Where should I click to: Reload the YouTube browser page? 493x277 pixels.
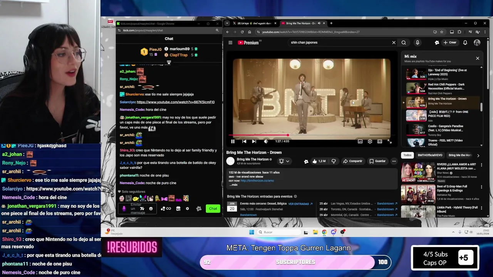pyautogui.click(x=242, y=32)
